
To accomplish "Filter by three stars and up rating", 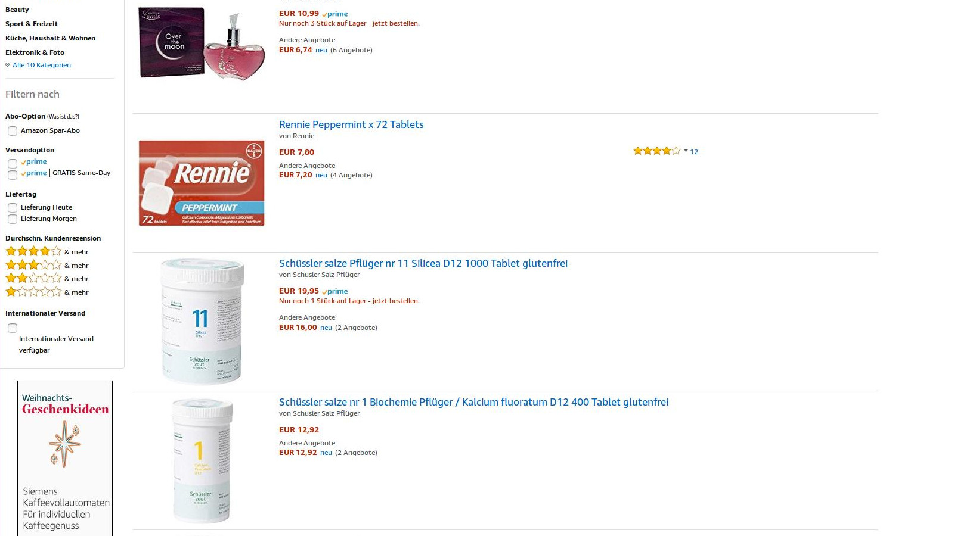I will point(34,265).
